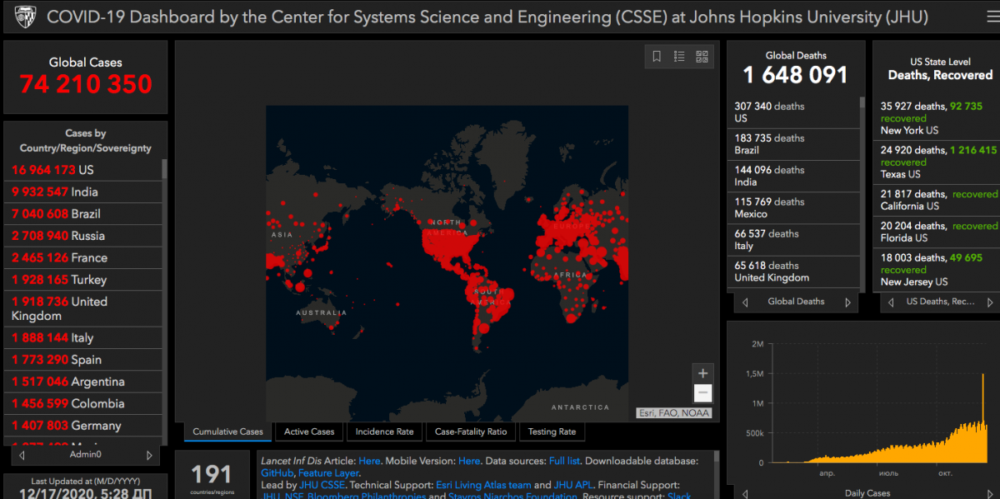The width and height of the screenshot is (1000, 499).
Task: Choose the France row in cases list
Action: [83, 257]
